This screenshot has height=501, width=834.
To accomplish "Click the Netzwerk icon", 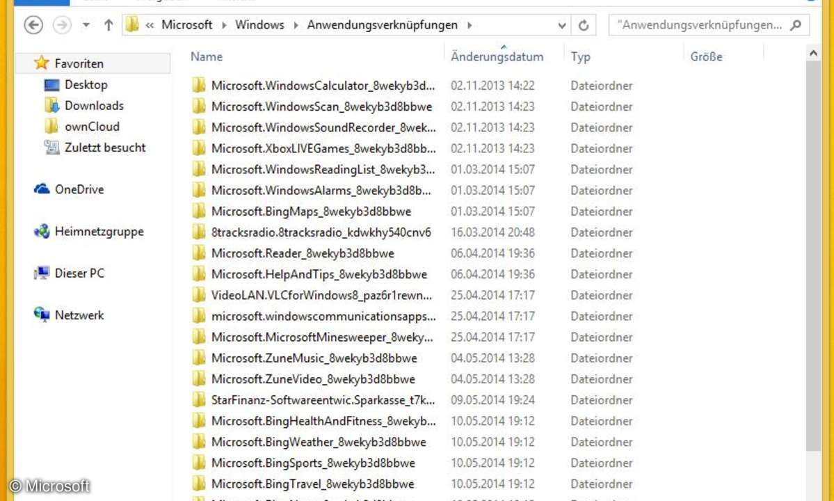I will 42,315.
